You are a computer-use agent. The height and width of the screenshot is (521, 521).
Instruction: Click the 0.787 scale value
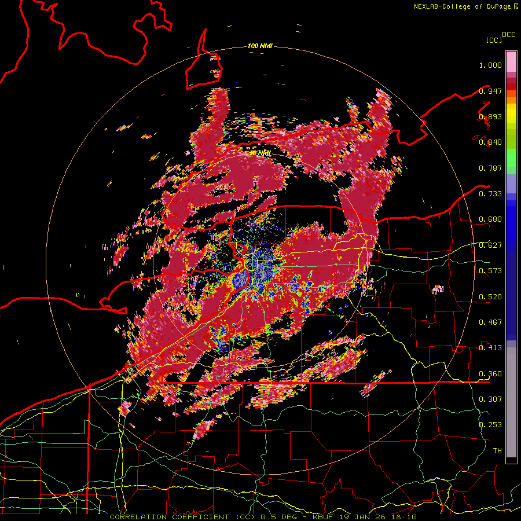point(490,168)
